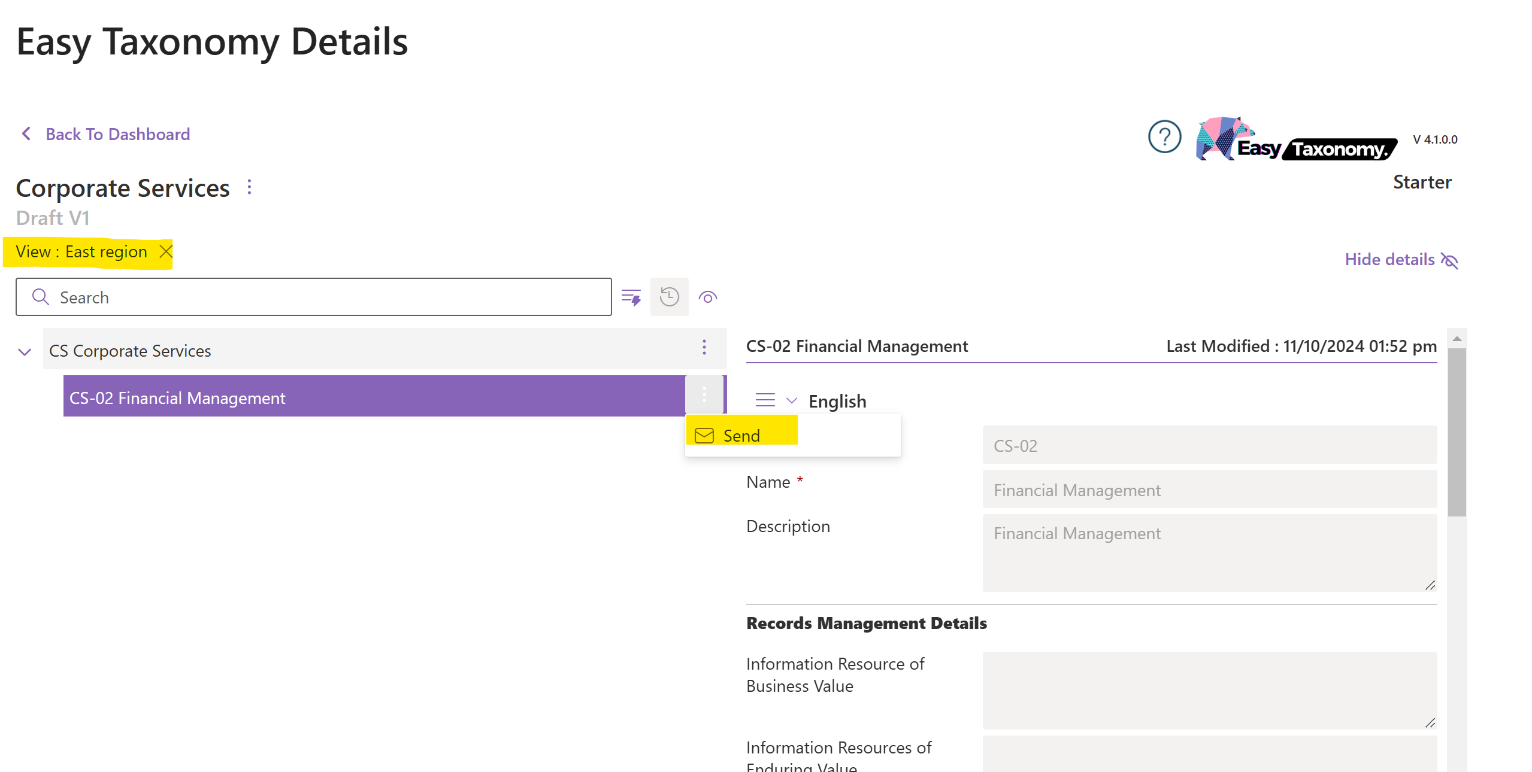Screen dimensions: 1532x772
Task: Open Corporate Services title options menu
Action: coord(249,187)
